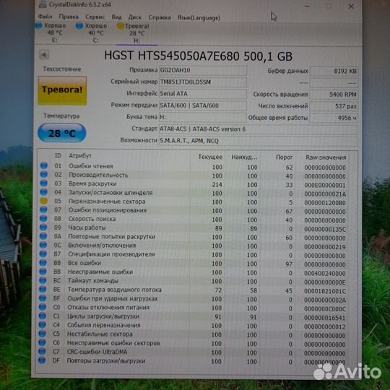This screenshot has height=390, width=390.
Task: Open the Сервис menu
Action: [x=95, y=17]
